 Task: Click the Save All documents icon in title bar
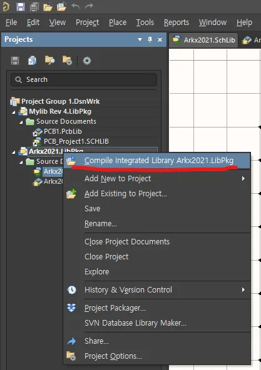(34, 7)
